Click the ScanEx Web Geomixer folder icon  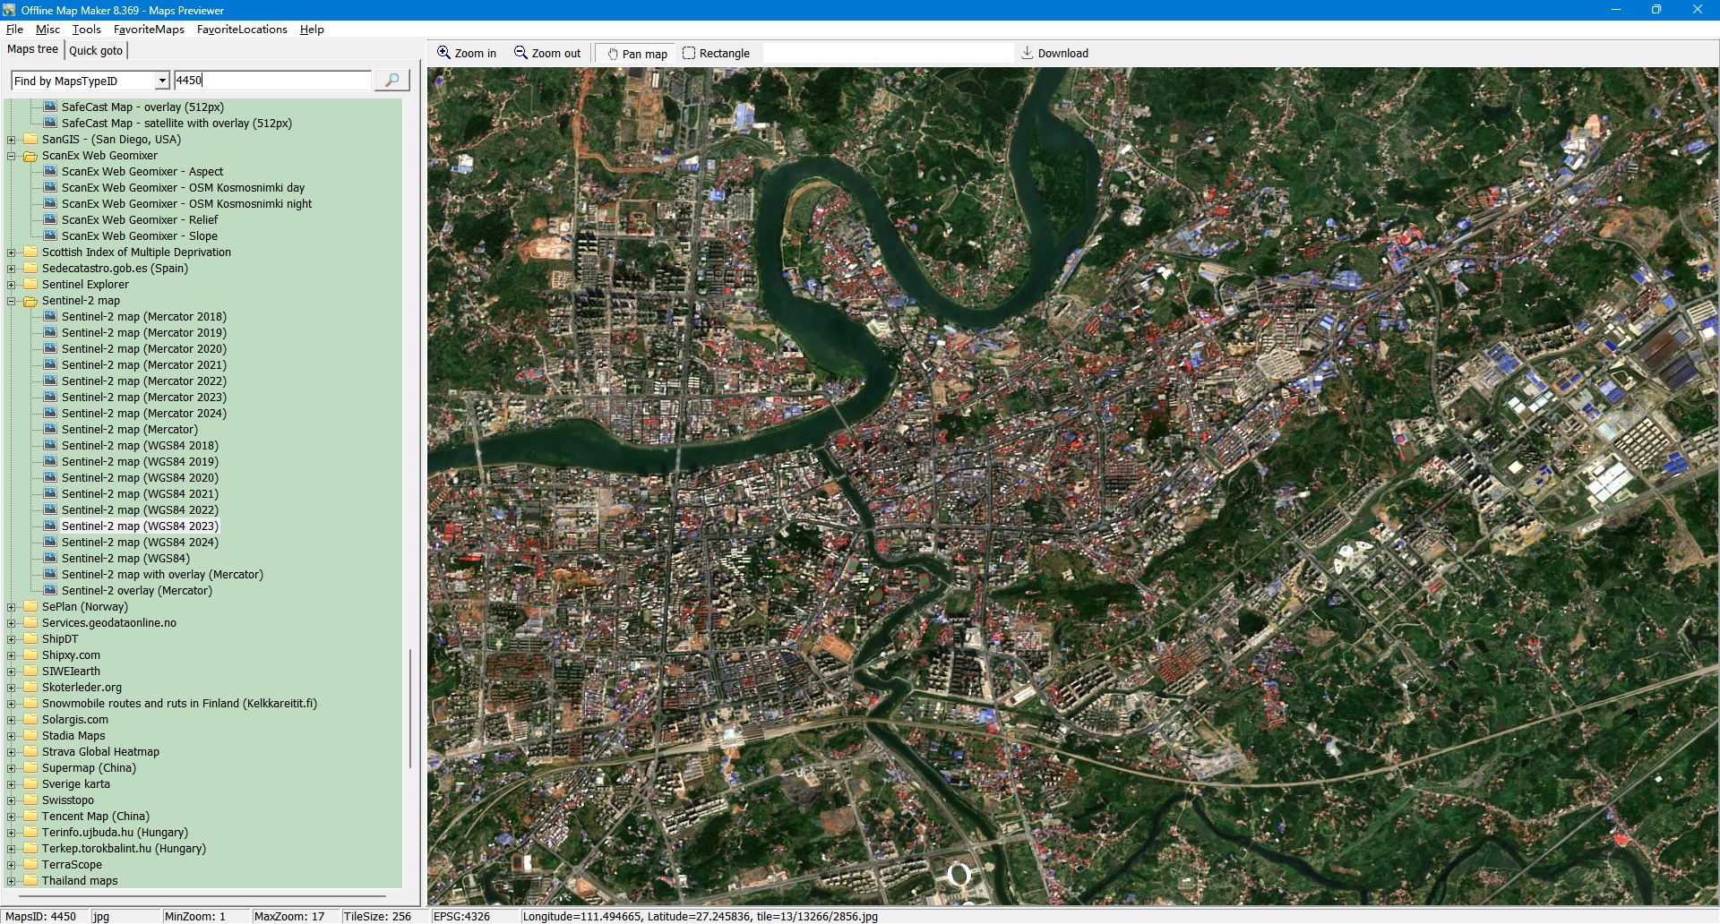30,156
